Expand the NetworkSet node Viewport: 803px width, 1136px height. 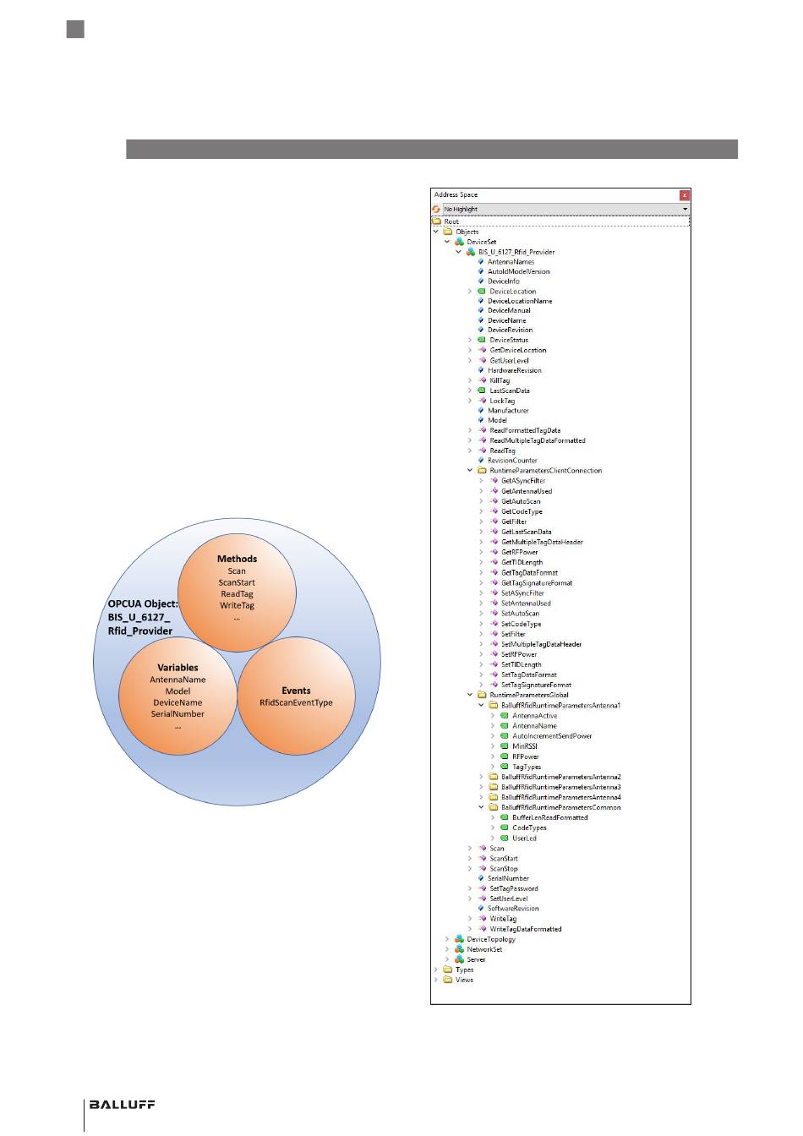point(447,949)
